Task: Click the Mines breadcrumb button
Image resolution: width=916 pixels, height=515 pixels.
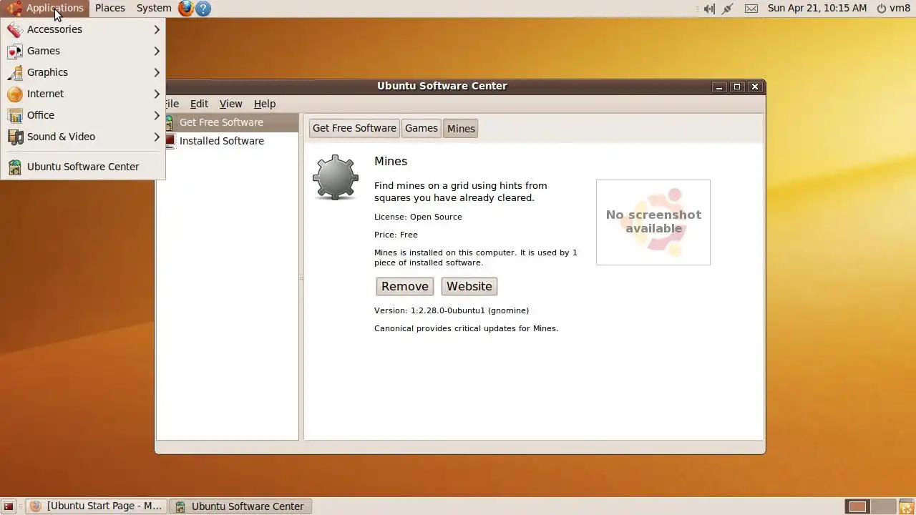Action: click(x=461, y=129)
